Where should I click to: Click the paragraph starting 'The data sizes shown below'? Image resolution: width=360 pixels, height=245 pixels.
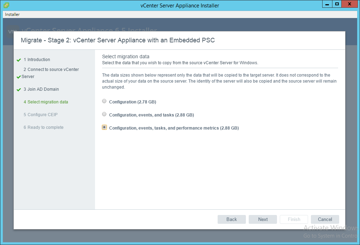coord(219,81)
